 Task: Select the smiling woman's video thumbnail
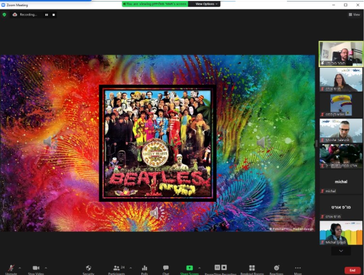click(x=341, y=80)
